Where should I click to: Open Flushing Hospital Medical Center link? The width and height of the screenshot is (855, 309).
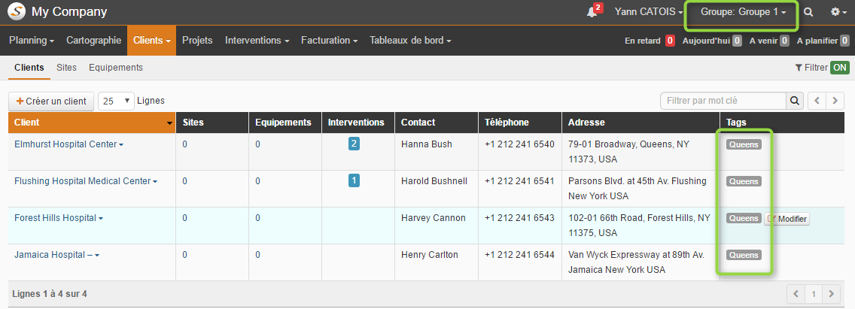82,181
